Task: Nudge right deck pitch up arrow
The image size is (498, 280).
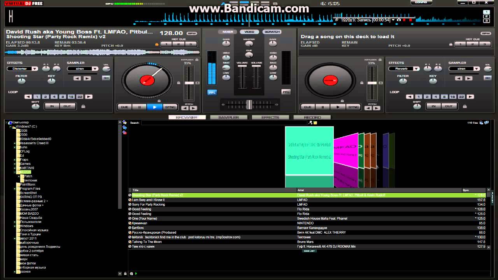Action: coord(376,108)
